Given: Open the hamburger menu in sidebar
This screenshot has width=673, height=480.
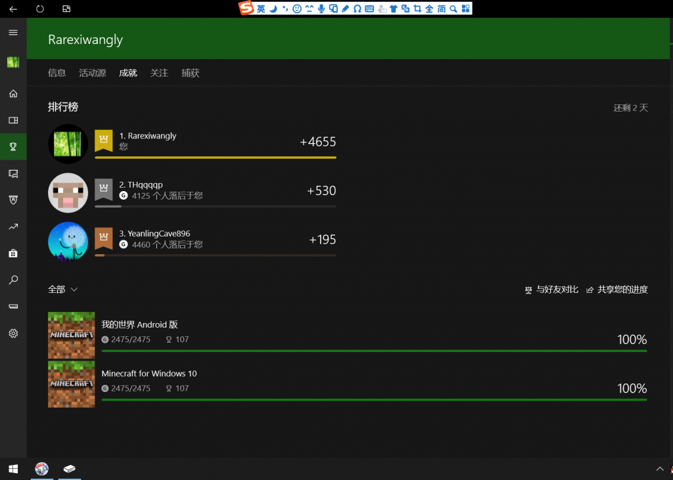Looking at the screenshot, I should [x=13, y=33].
